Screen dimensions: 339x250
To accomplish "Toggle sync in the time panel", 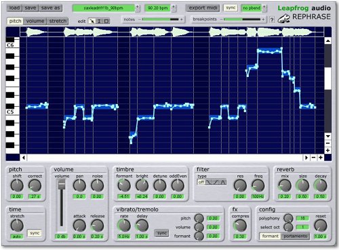I will tap(35, 233).
